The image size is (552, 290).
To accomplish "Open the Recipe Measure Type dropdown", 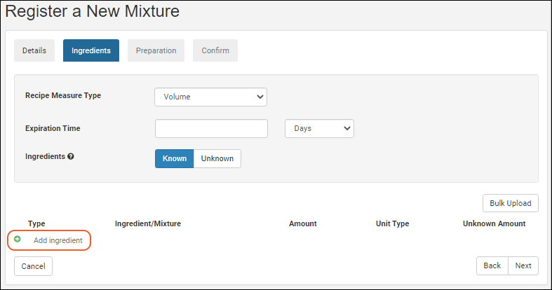I will (210, 97).
